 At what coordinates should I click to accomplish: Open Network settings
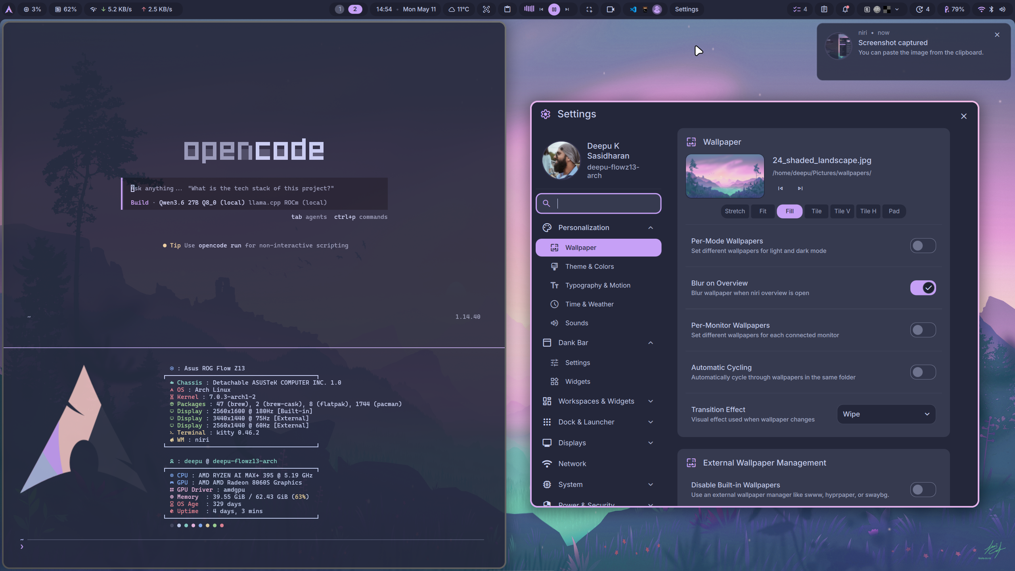point(598,464)
